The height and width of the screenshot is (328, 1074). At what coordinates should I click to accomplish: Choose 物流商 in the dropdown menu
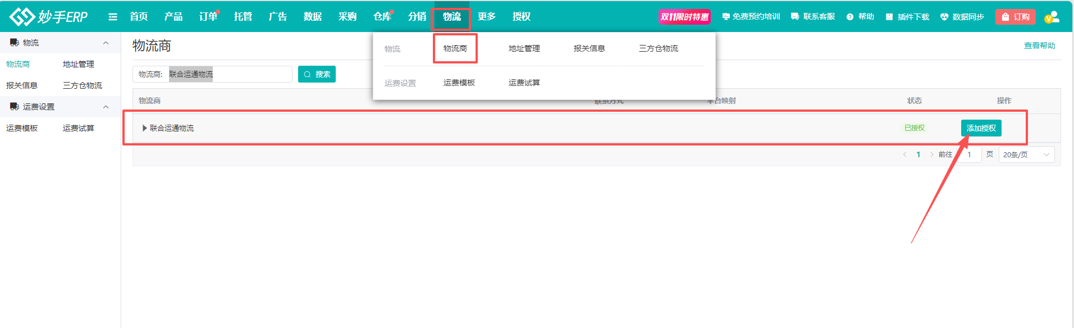[455, 48]
